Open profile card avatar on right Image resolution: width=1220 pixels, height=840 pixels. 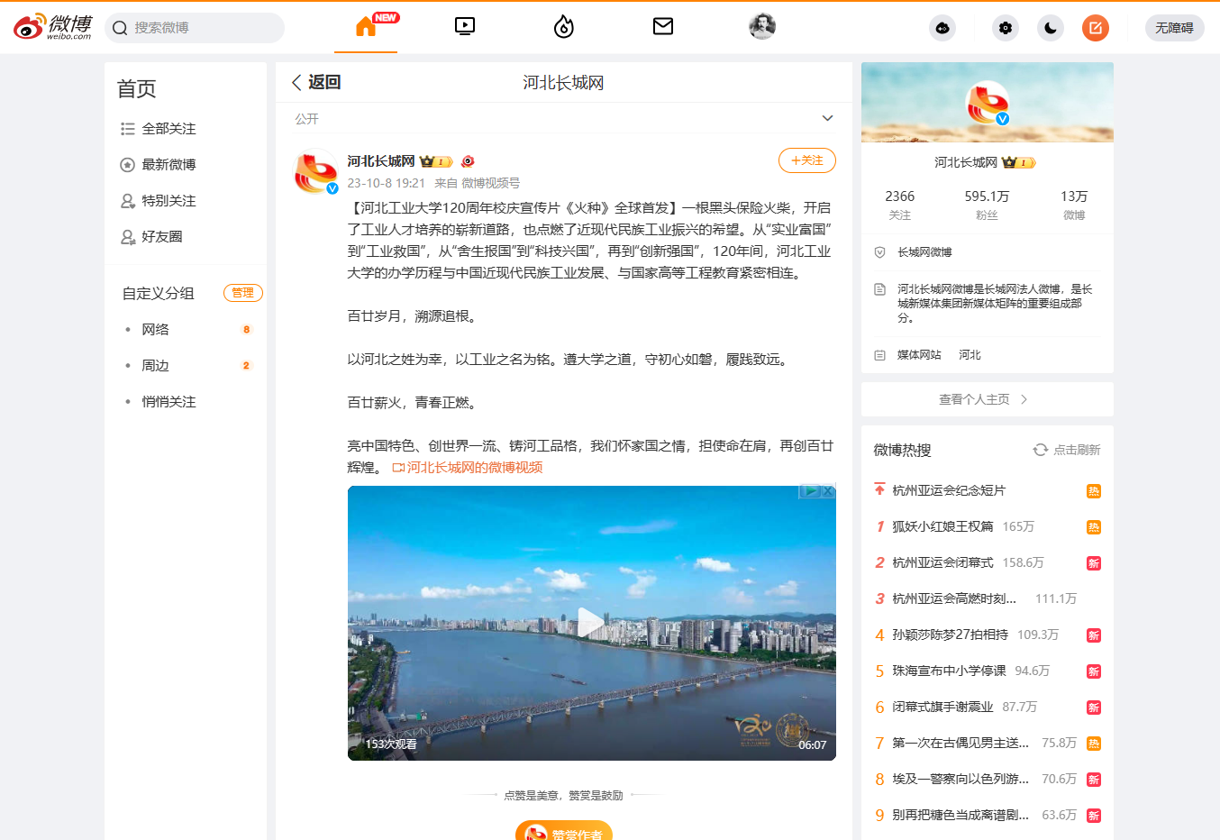pyautogui.click(x=988, y=103)
